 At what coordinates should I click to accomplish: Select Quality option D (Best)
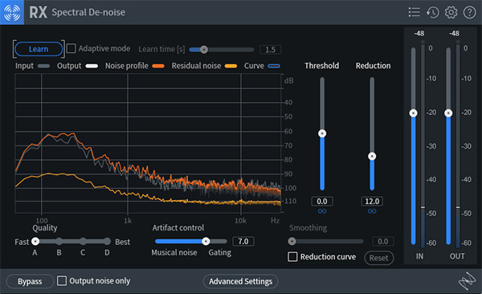[x=107, y=242]
